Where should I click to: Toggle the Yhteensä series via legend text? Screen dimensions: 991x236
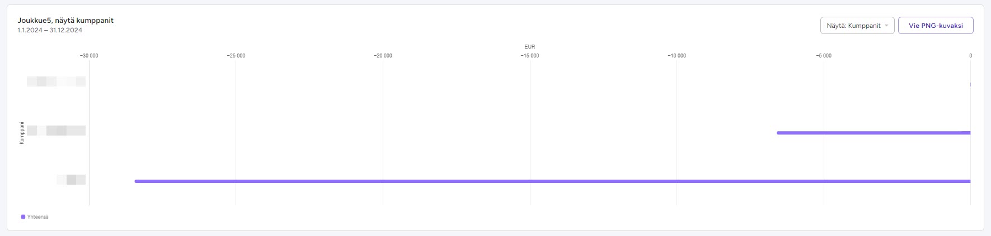[38, 217]
